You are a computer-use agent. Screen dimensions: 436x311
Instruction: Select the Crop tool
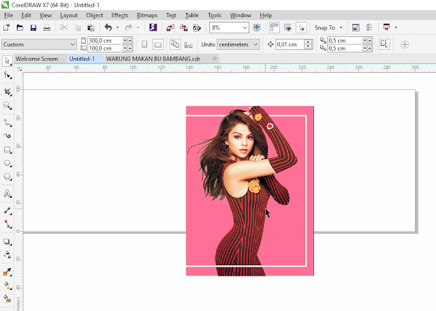[x=7, y=91]
